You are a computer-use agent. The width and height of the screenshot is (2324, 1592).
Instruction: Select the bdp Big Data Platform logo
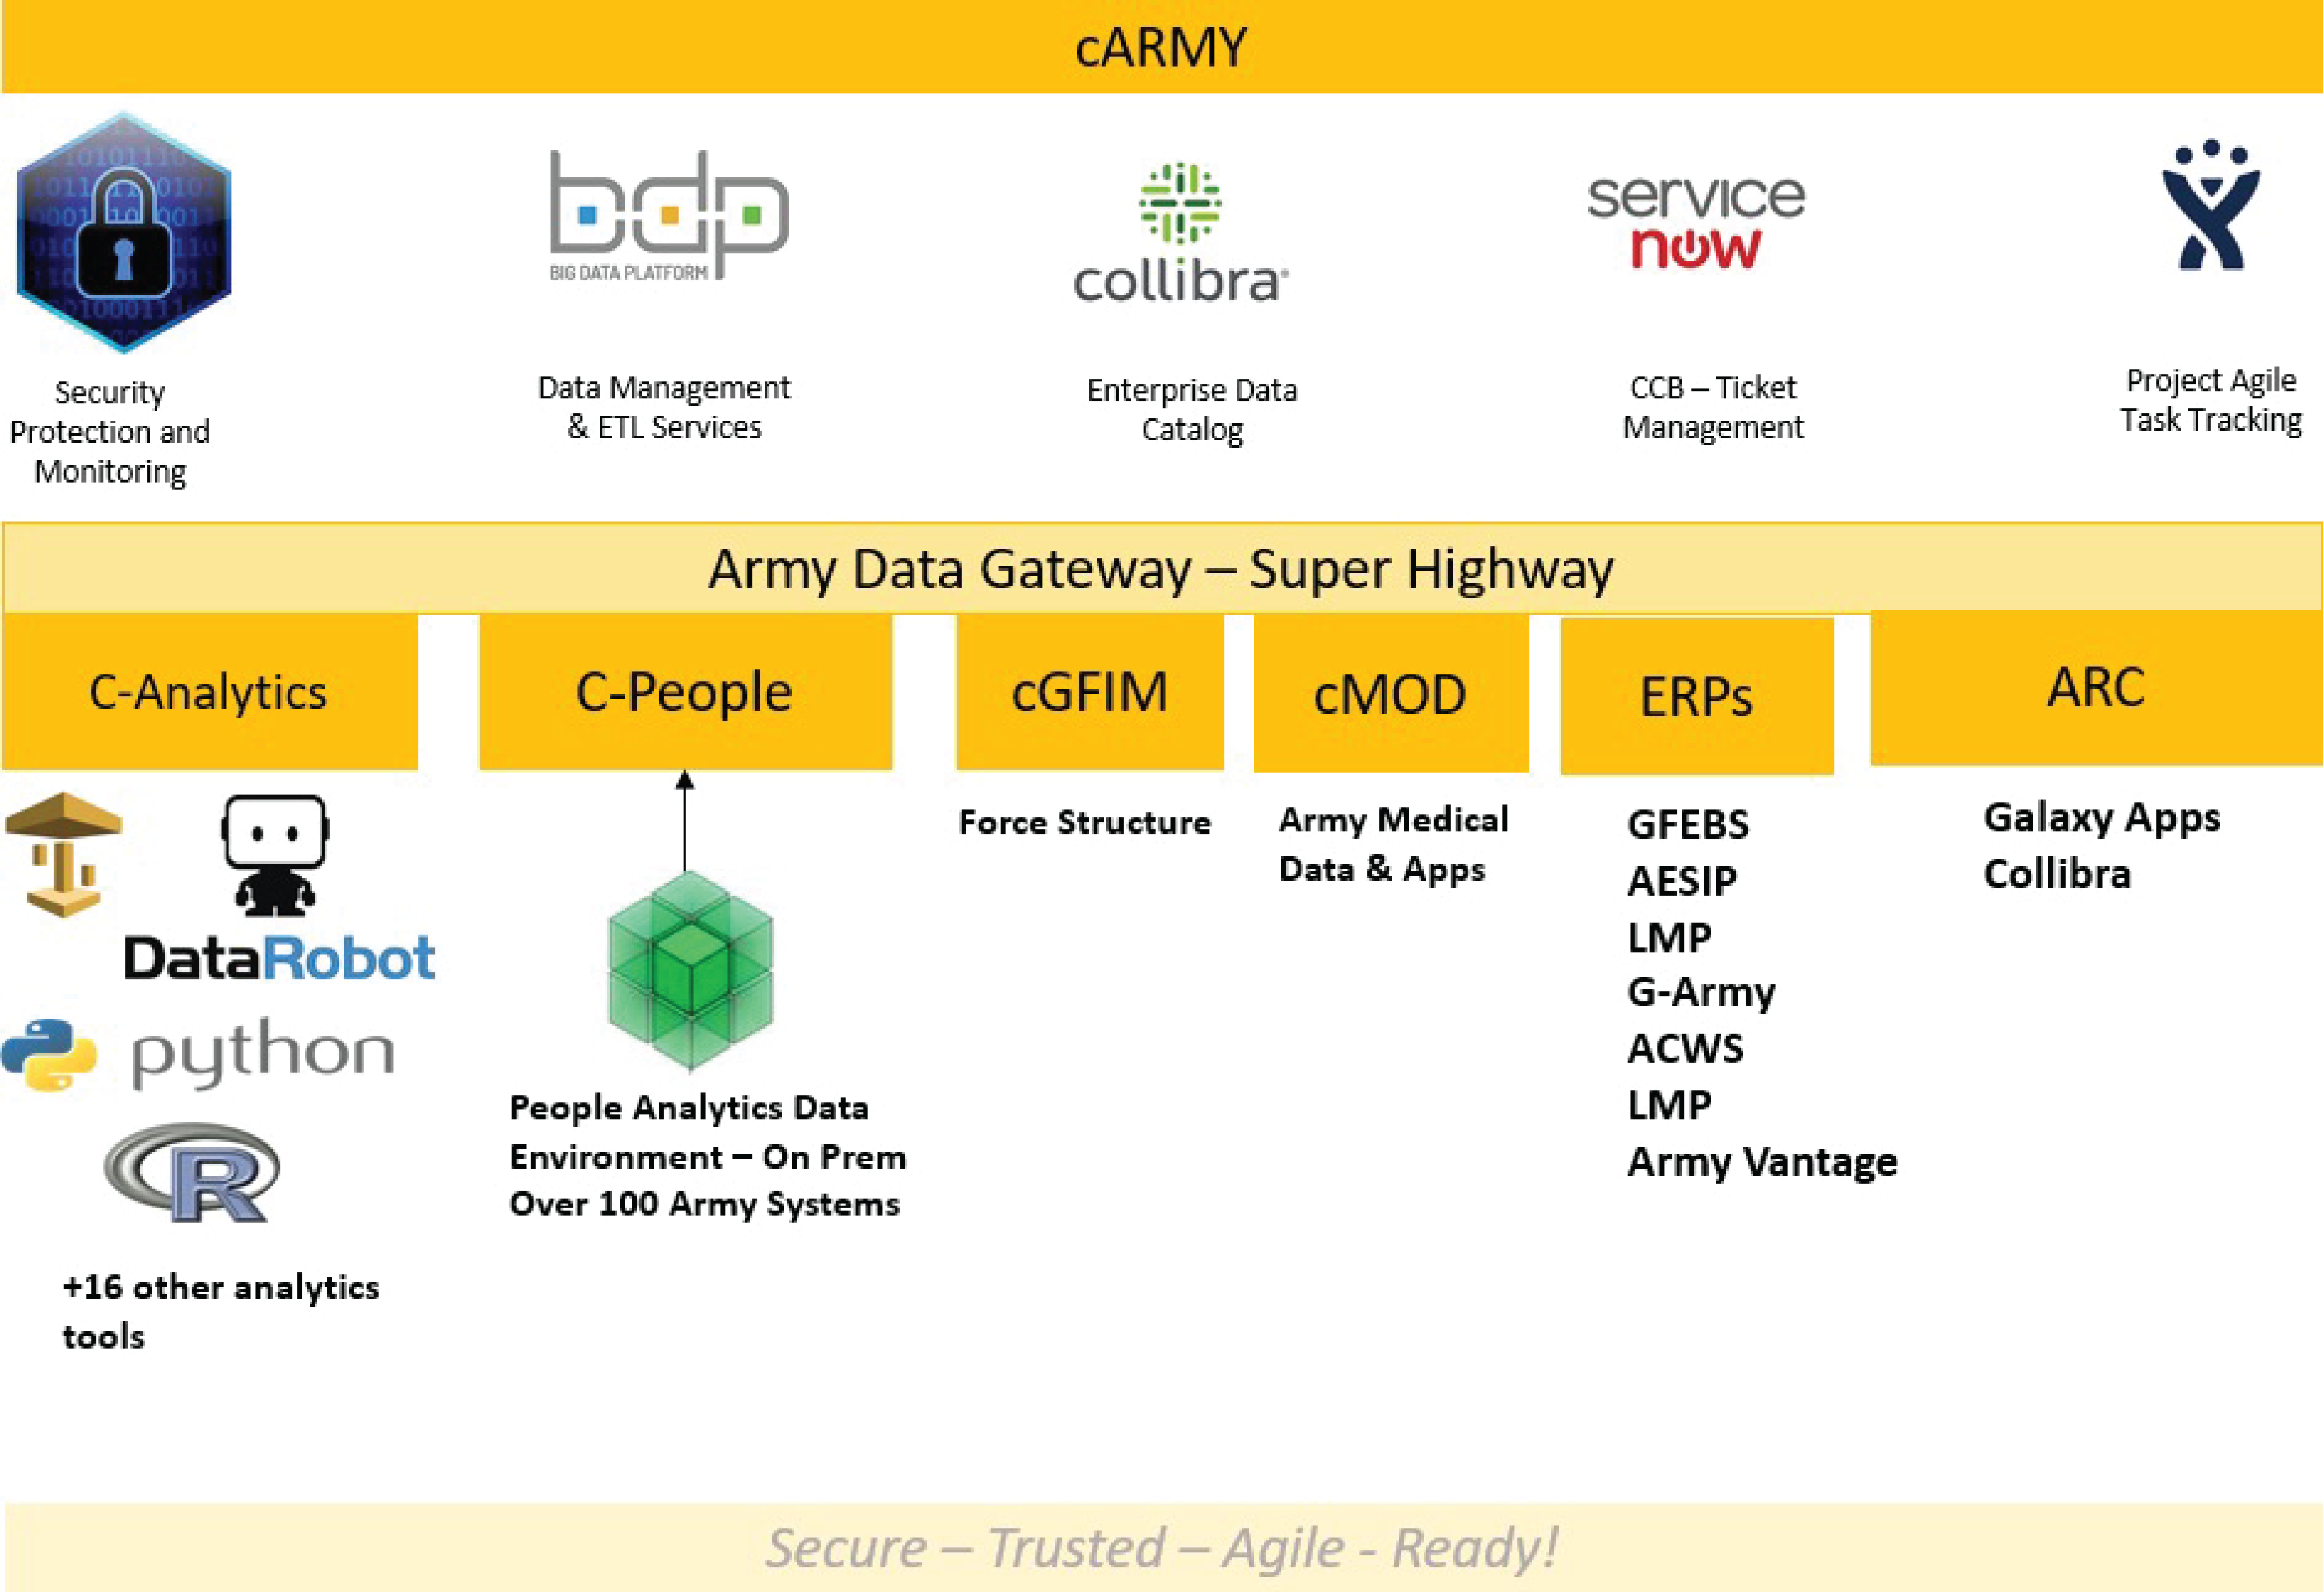pos(669,216)
